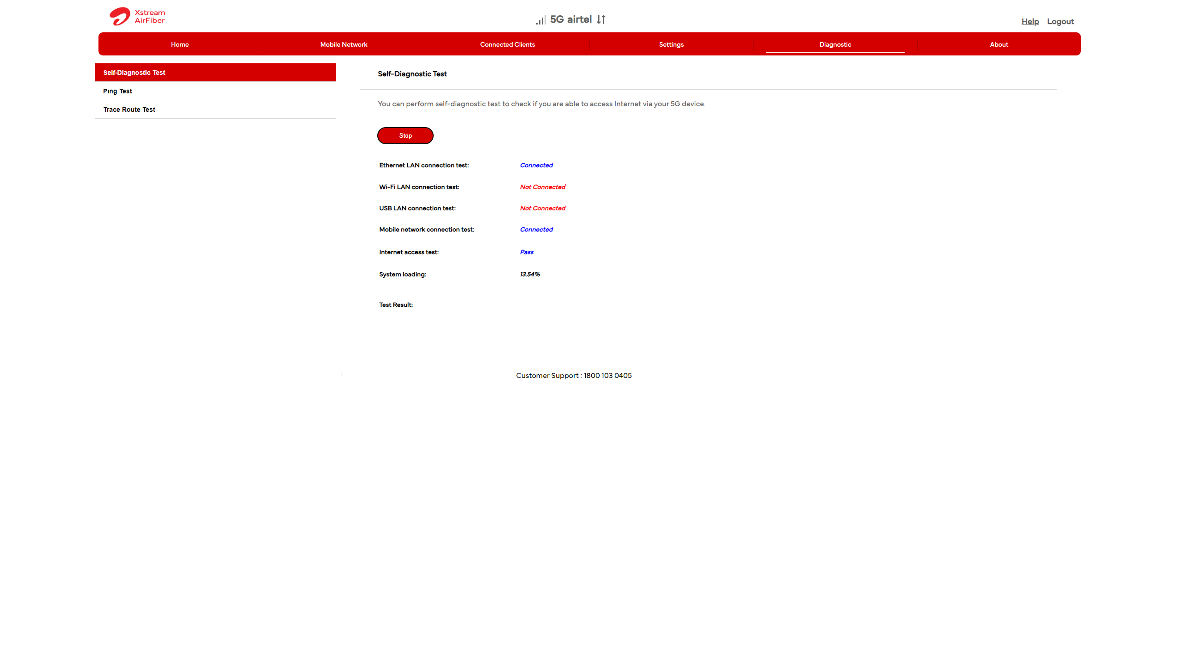Select Self-Diagnostic Test in the sidebar
This screenshot has height=665, width=1183.
coord(215,73)
